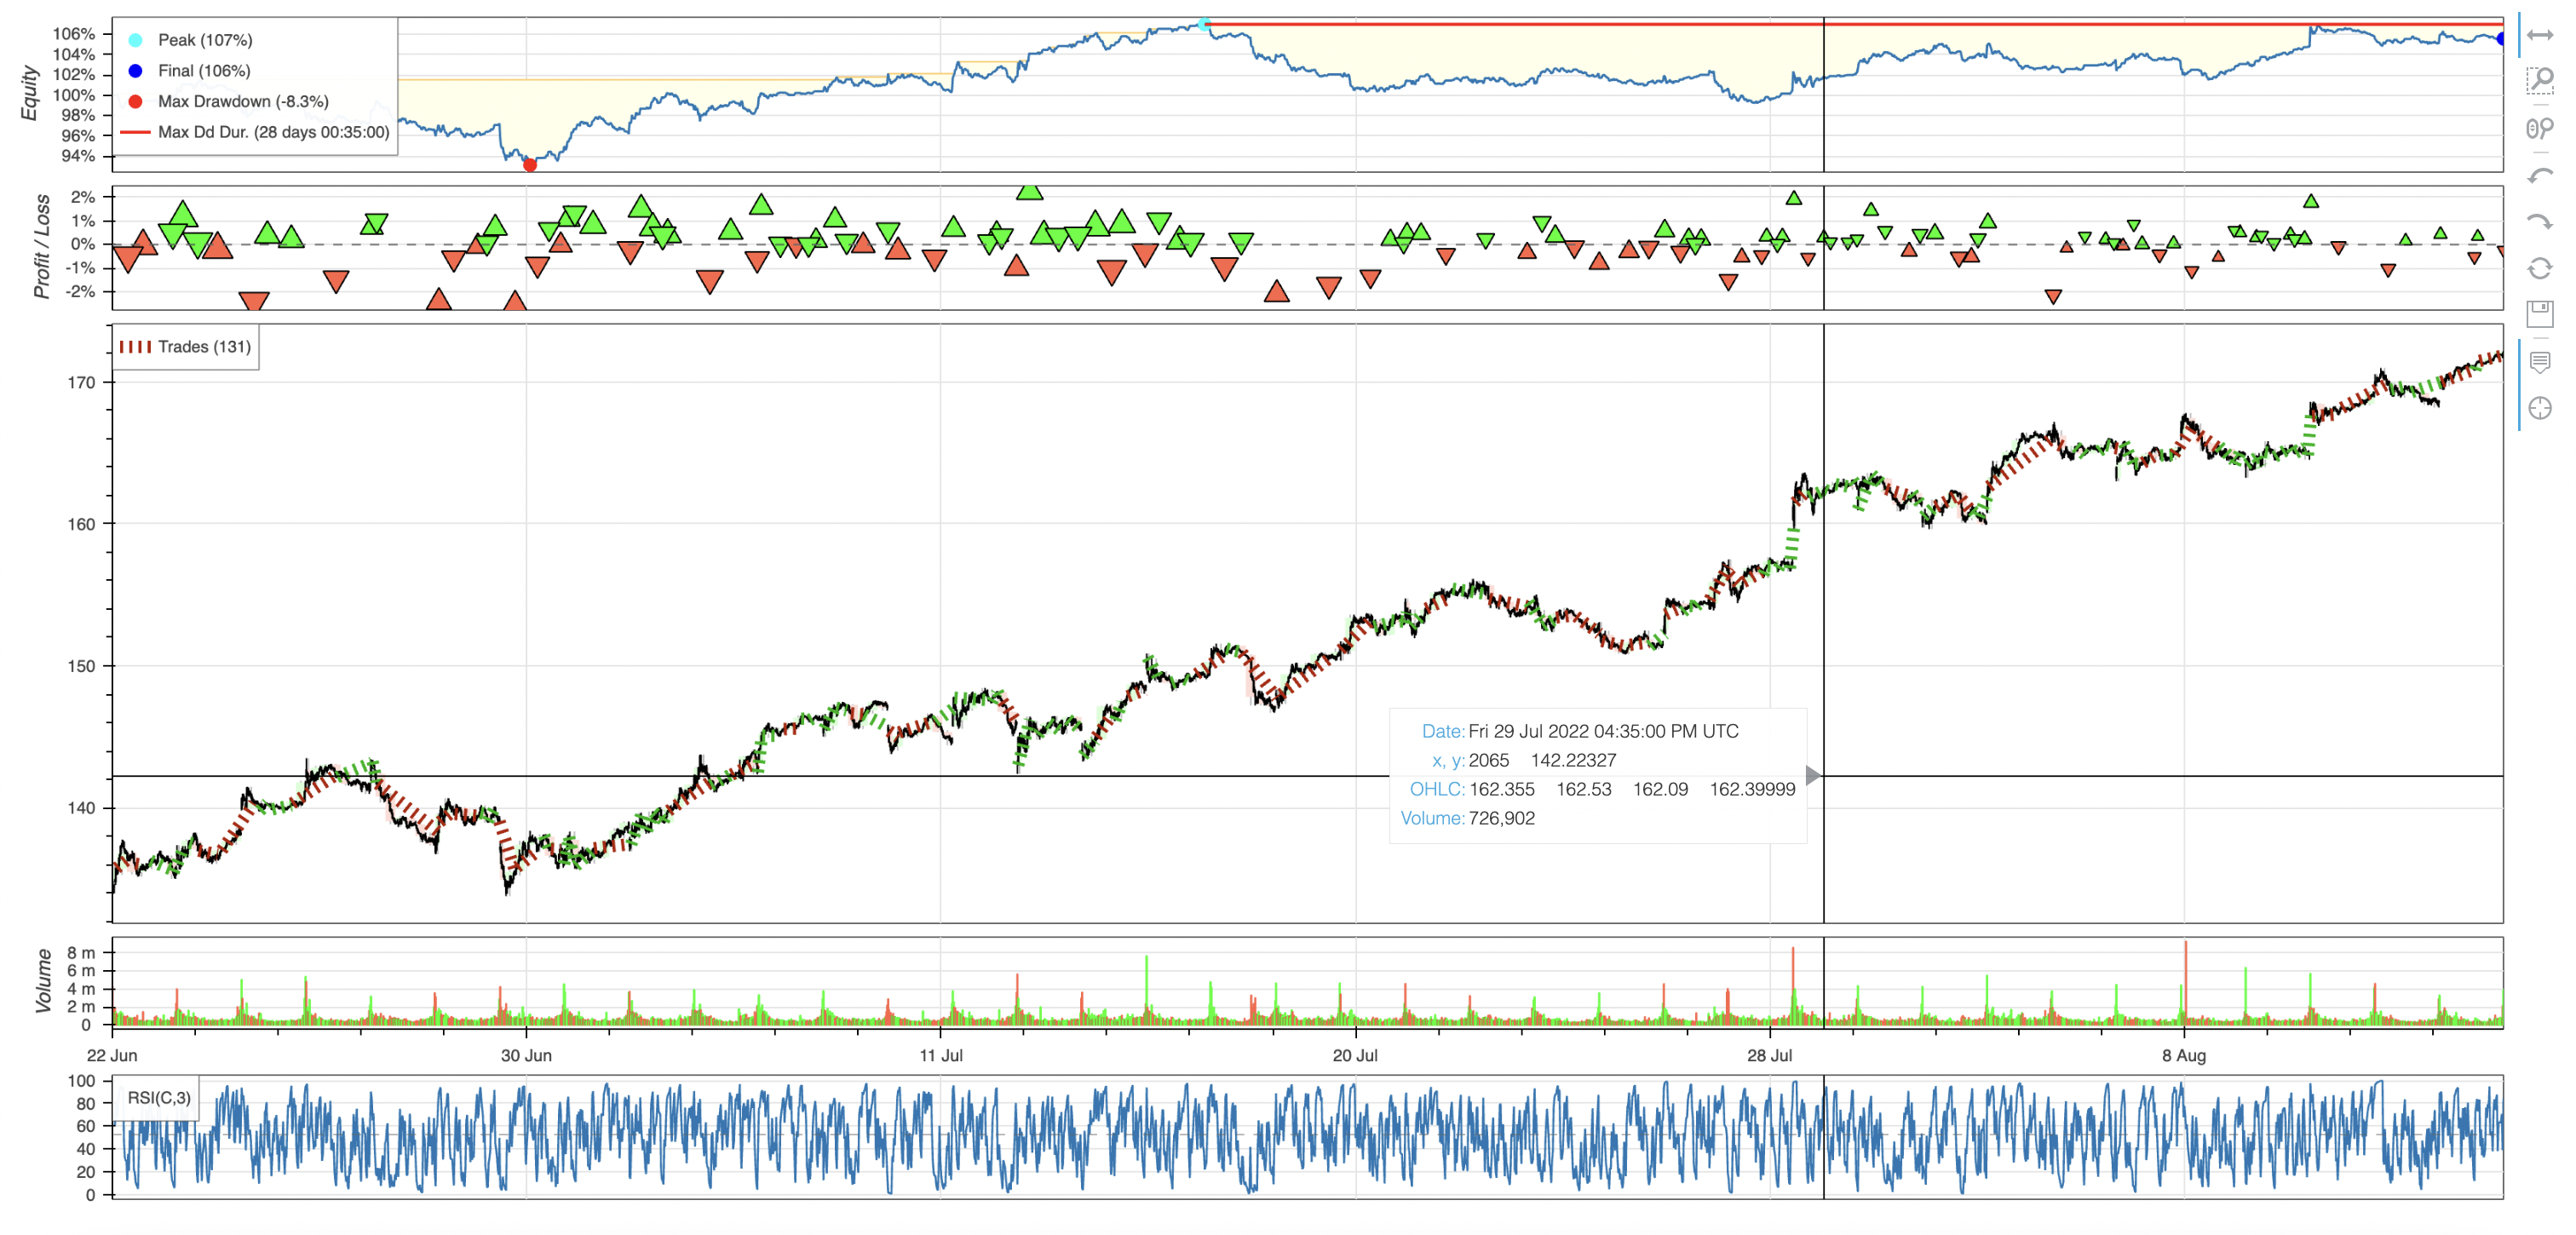The height and width of the screenshot is (1235, 2576).
Task: Toggle the hover tooltip tool
Action: 2539,361
